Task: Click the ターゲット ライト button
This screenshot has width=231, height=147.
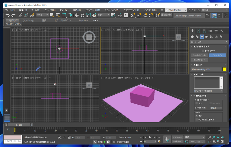Action: [200, 55]
